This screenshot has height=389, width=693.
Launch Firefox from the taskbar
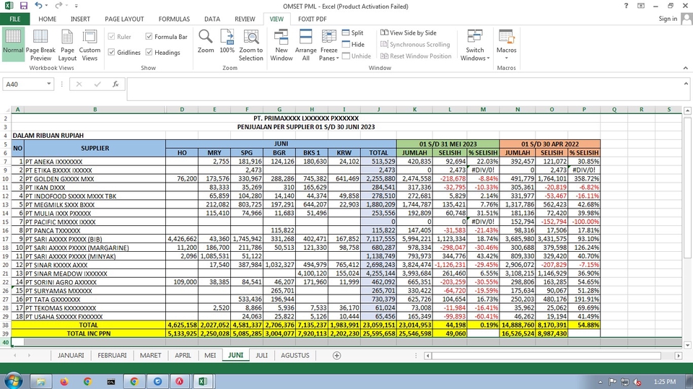pos(64,382)
